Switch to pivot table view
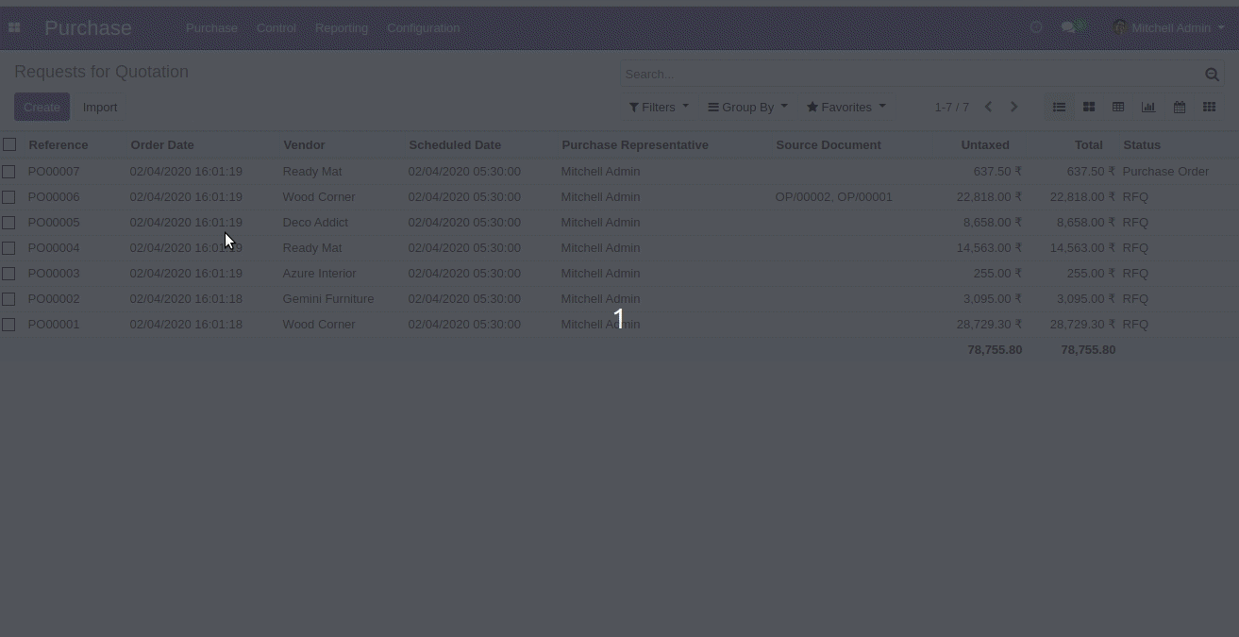This screenshot has height=637, width=1239. click(1118, 108)
